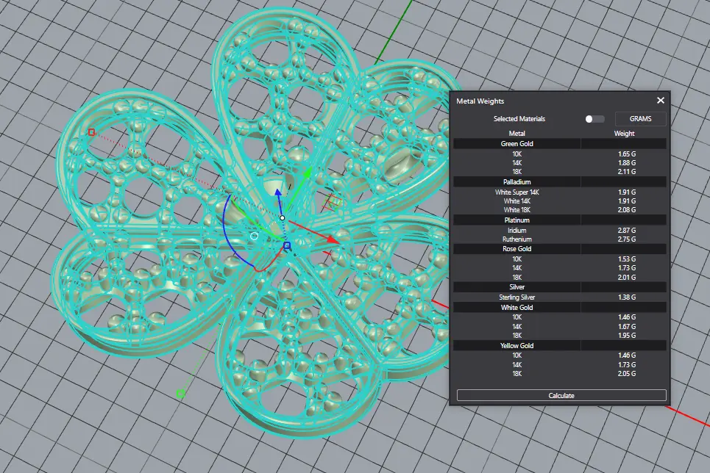Click the 2.87 G weight value

pos(627,230)
